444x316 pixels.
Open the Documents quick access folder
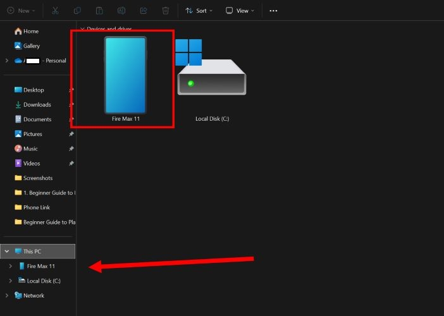(x=33, y=119)
